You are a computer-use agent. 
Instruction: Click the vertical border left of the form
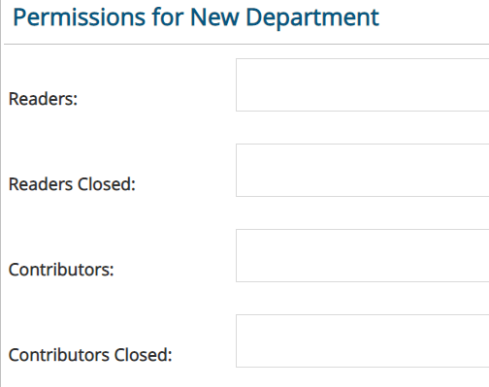[x=1, y=193]
